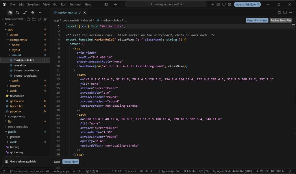The height and width of the screenshot is (174, 296).
Task: Open the Search view icon
Action: pyautogui.click(x=17, y=12)
